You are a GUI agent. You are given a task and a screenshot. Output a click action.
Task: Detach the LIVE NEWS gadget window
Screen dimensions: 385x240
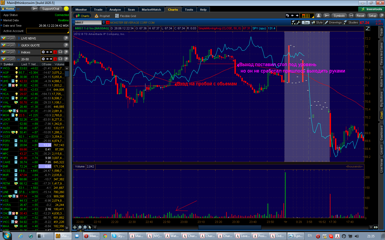[66, 38]
